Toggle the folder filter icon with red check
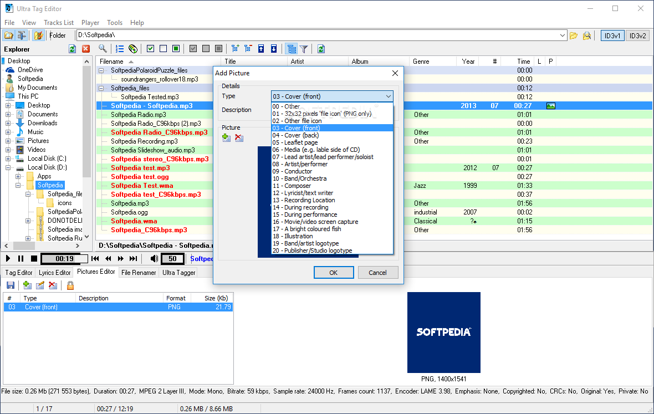 [38, 35]
